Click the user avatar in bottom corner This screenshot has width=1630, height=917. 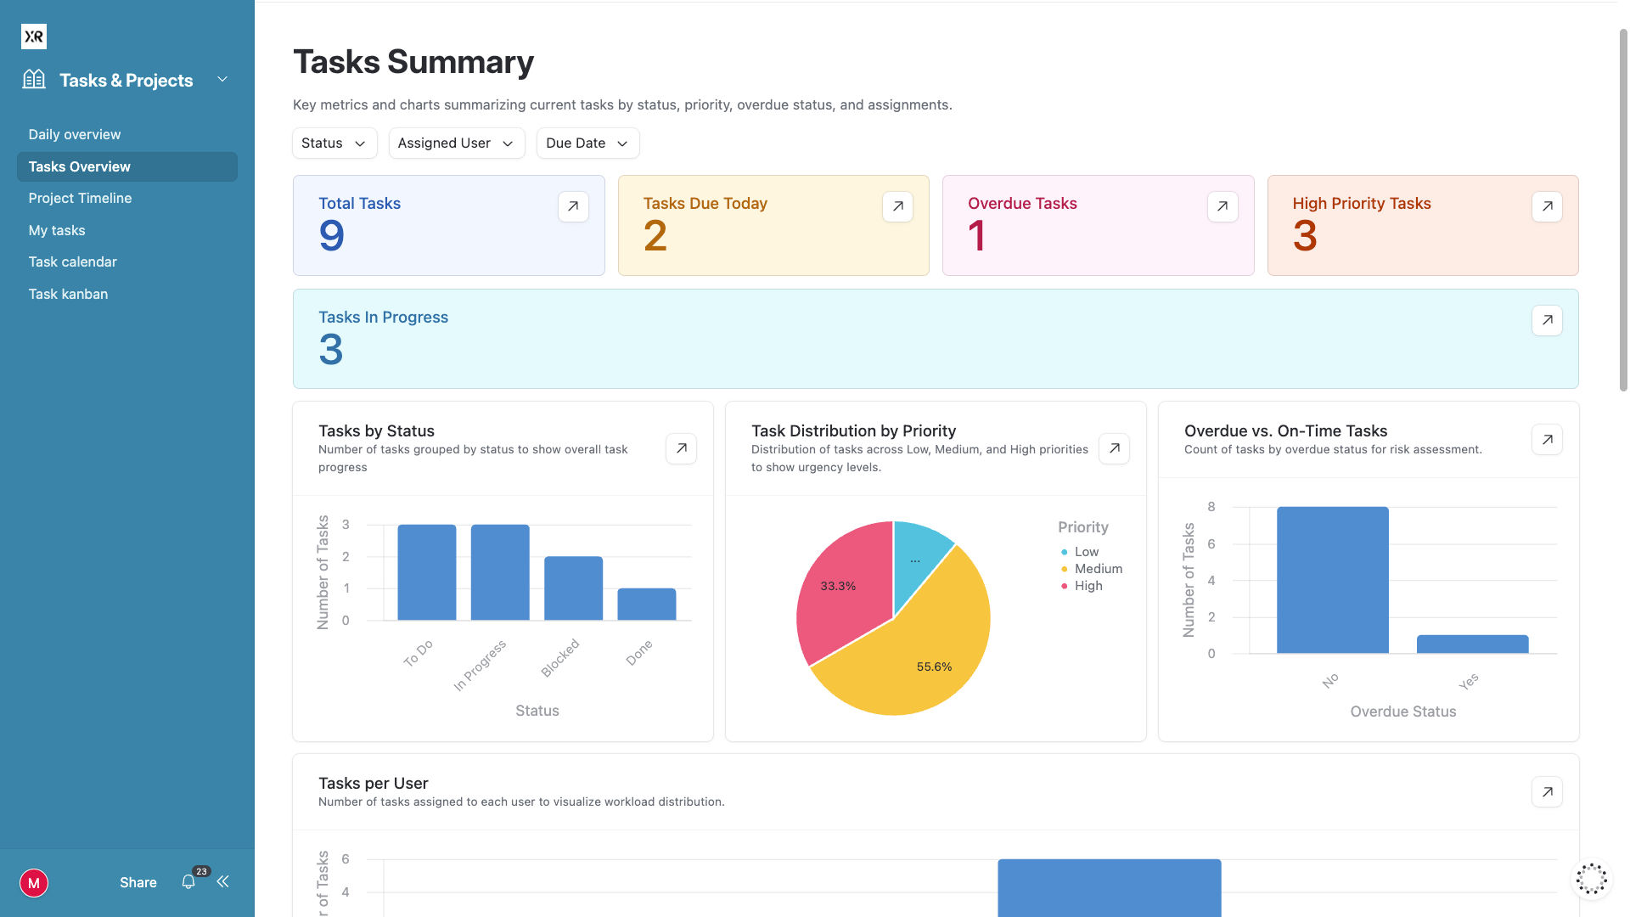coord(34,883)
